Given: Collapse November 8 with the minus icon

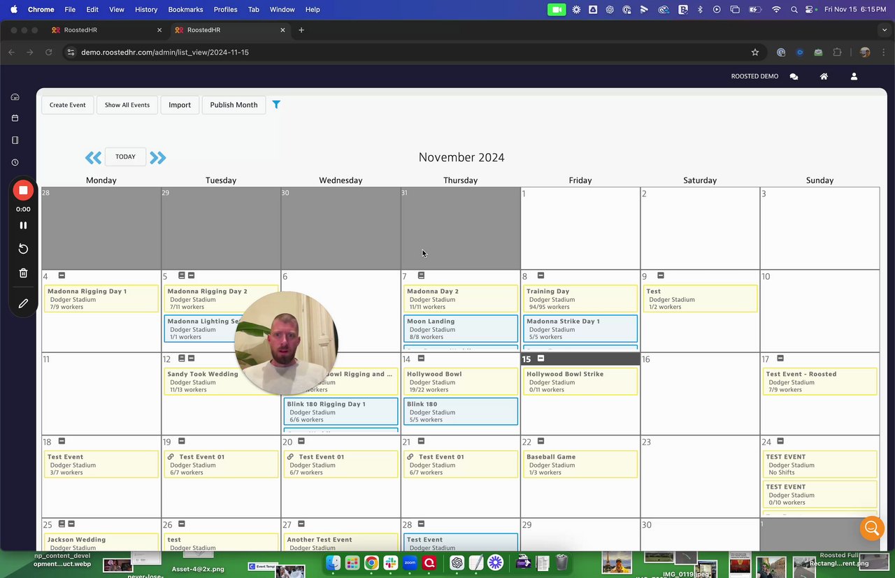Looking at the screenshot, I should [540, 275].
